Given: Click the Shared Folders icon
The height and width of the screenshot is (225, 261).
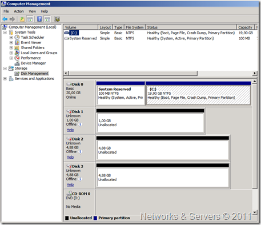Looking at the screenshot, I should pos(17,47).
